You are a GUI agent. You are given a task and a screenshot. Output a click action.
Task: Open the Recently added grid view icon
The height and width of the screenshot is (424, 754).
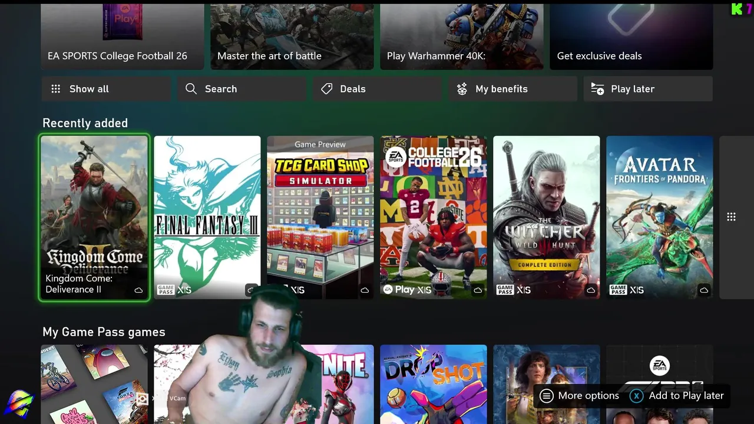coord(731,217)
